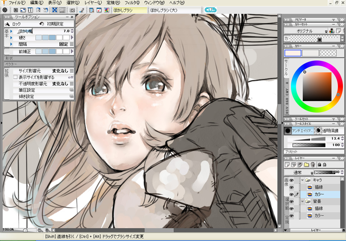This screenshot has height=241, width=346.
Task: Click the column layout toolbar icon
Action: click(30, 10)
